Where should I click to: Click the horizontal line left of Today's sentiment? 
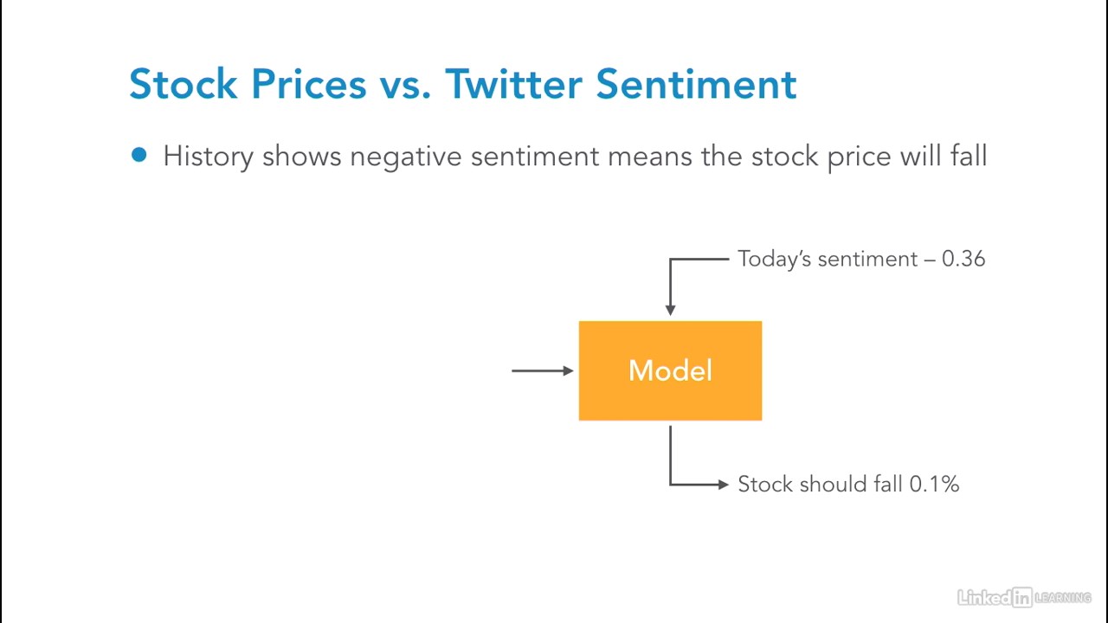(699, 258)
